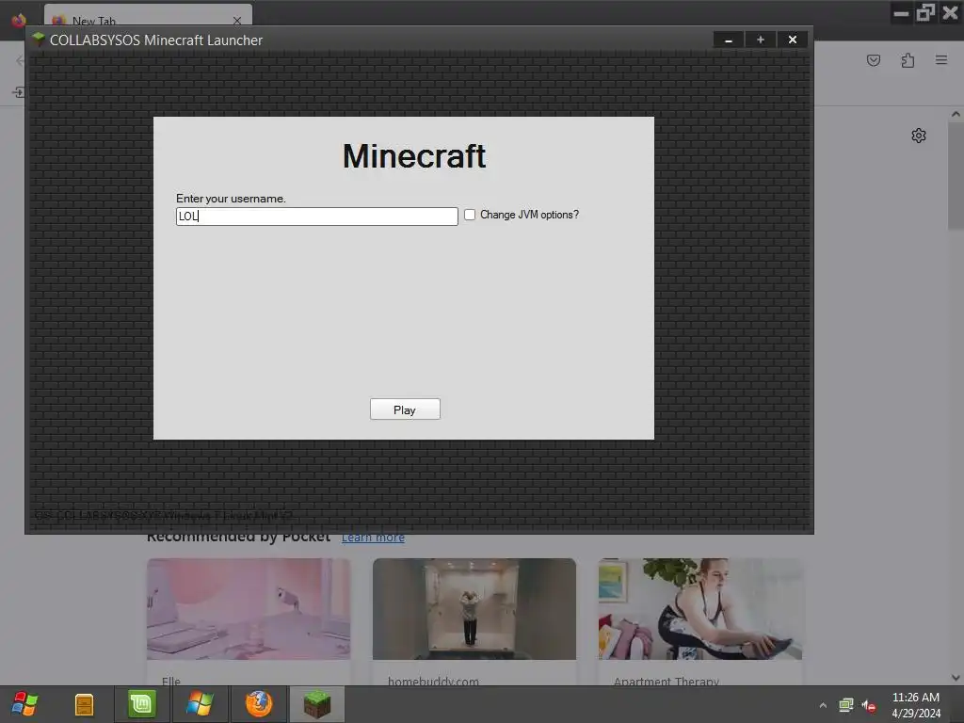
Task: Open the file archive taskbar icon
Action: (x=84, y=704)
